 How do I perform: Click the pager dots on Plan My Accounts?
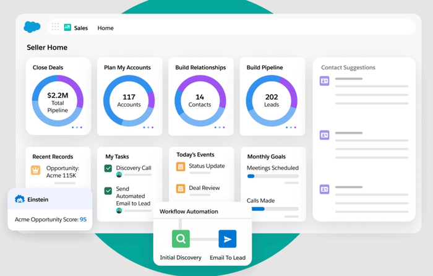click(x=148, y=127)
